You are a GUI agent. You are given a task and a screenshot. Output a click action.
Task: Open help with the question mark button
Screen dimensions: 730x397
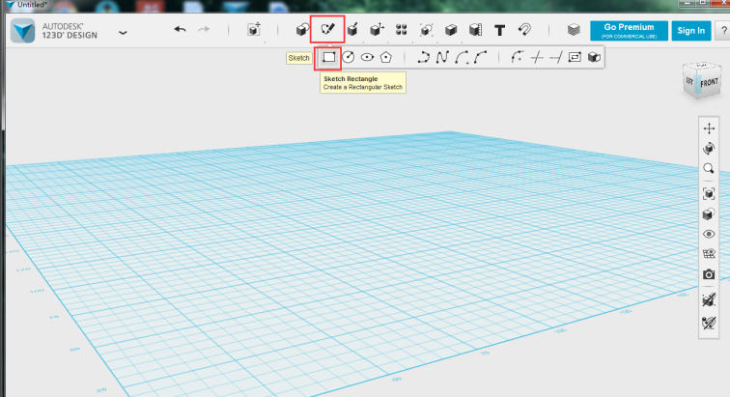tap(723, 31)
